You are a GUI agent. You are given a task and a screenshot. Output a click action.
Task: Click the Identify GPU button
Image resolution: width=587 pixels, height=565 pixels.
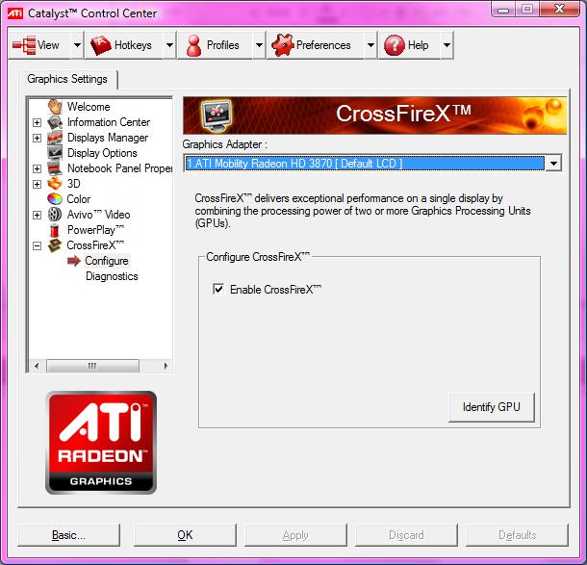tap(492, 407)
